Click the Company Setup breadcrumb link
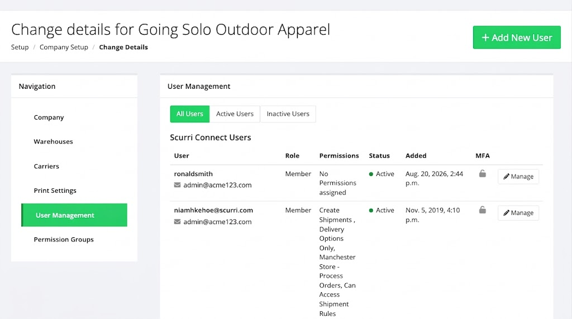Viewport: 572px width, 319px height. click(x=64, y=47)
